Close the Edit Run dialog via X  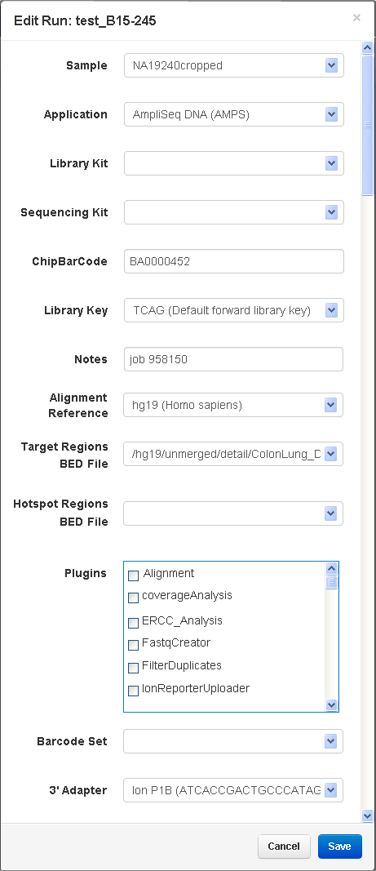tap(356, 18)
